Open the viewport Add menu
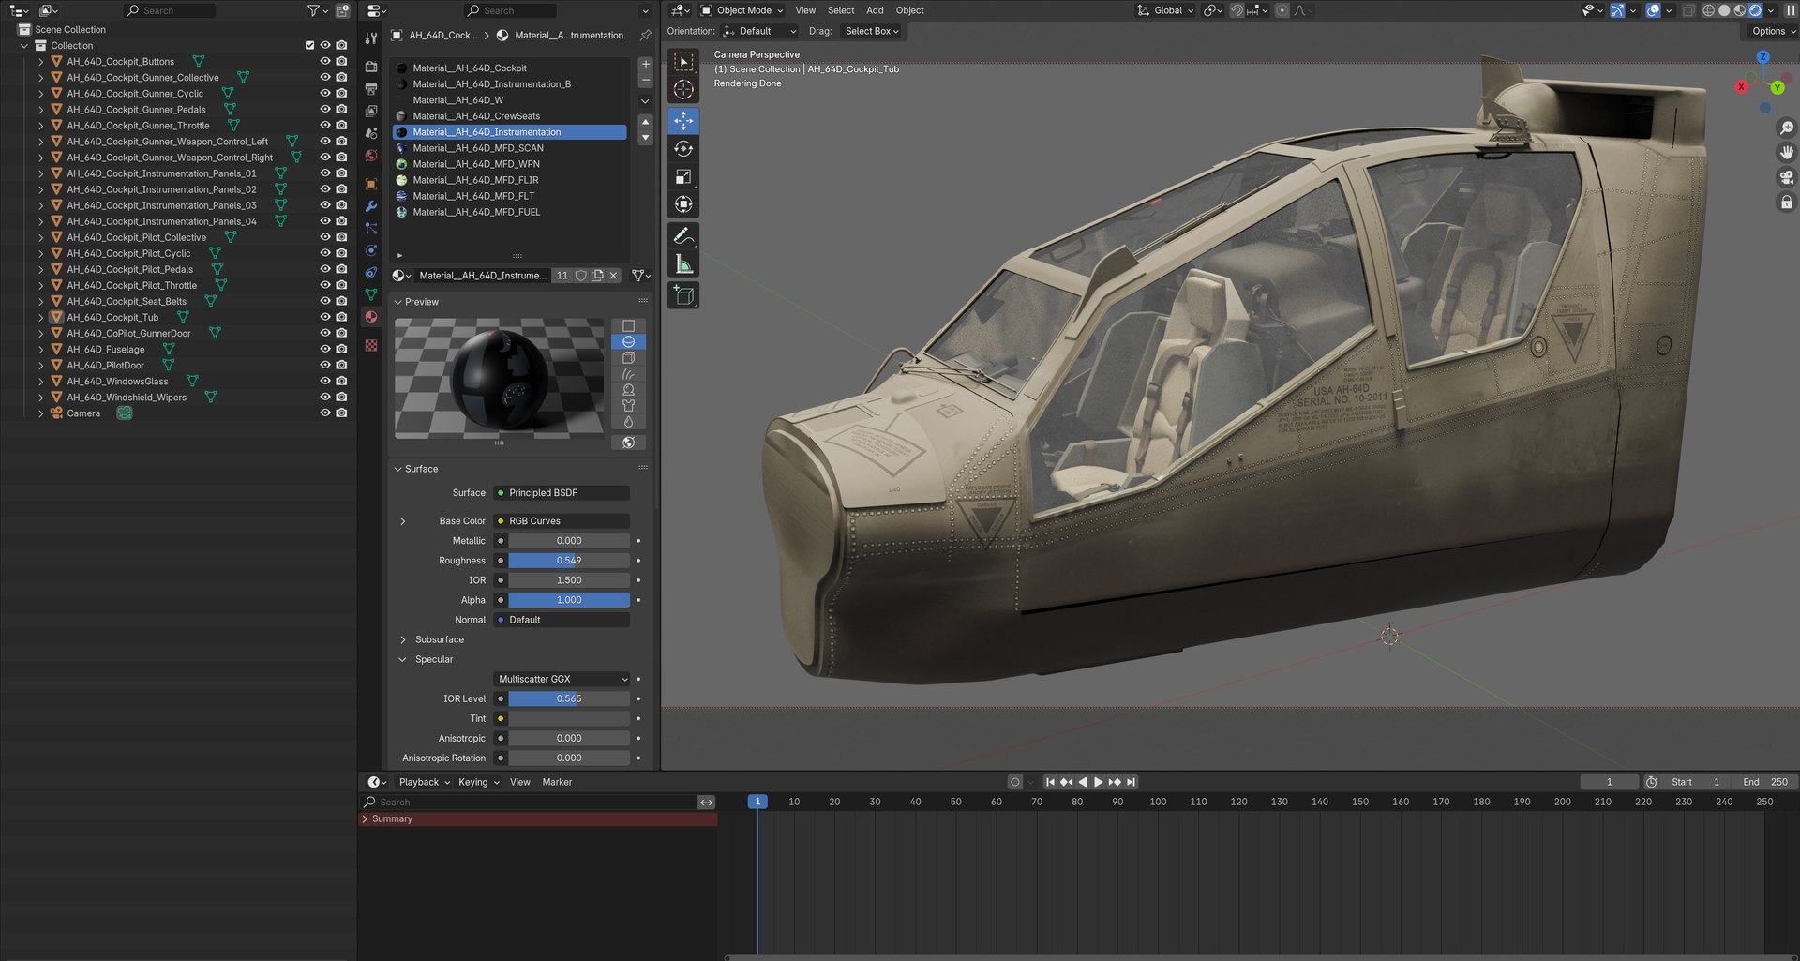This screenshot has height=961, width=1800. click(875, 10)
